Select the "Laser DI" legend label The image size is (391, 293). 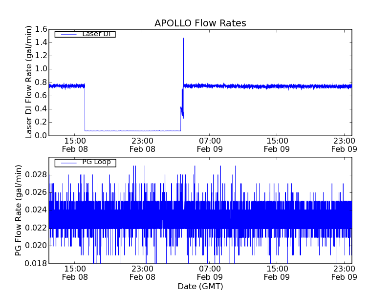pyautogui.click(x=96, y=34)
